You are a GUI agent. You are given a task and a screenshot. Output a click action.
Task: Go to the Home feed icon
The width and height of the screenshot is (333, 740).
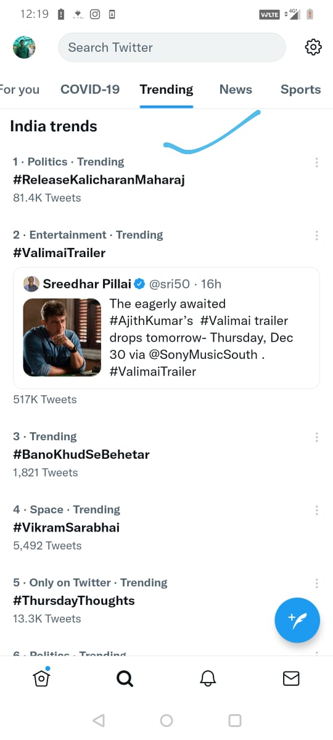[41, 678]
